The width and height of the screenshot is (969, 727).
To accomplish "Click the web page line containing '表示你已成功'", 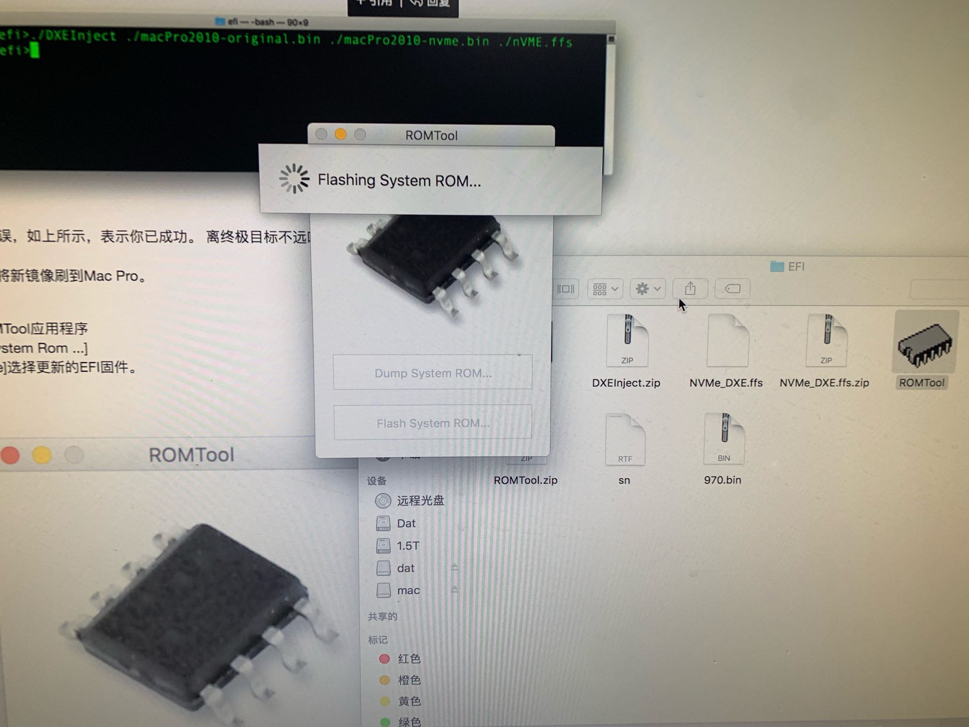I will point(155,237).
